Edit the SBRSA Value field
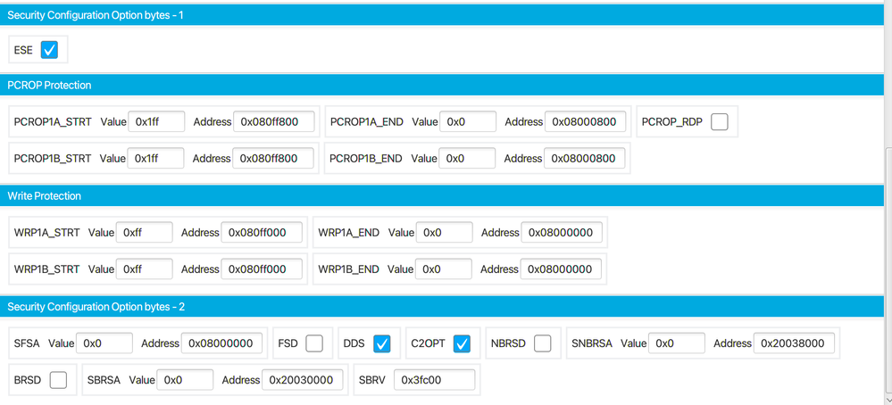This screenshot has width=892, height=405. (185, 380)
